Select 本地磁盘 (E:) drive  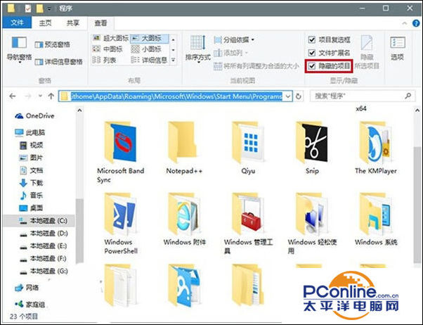pyautogui.click(x=44, y=246)
